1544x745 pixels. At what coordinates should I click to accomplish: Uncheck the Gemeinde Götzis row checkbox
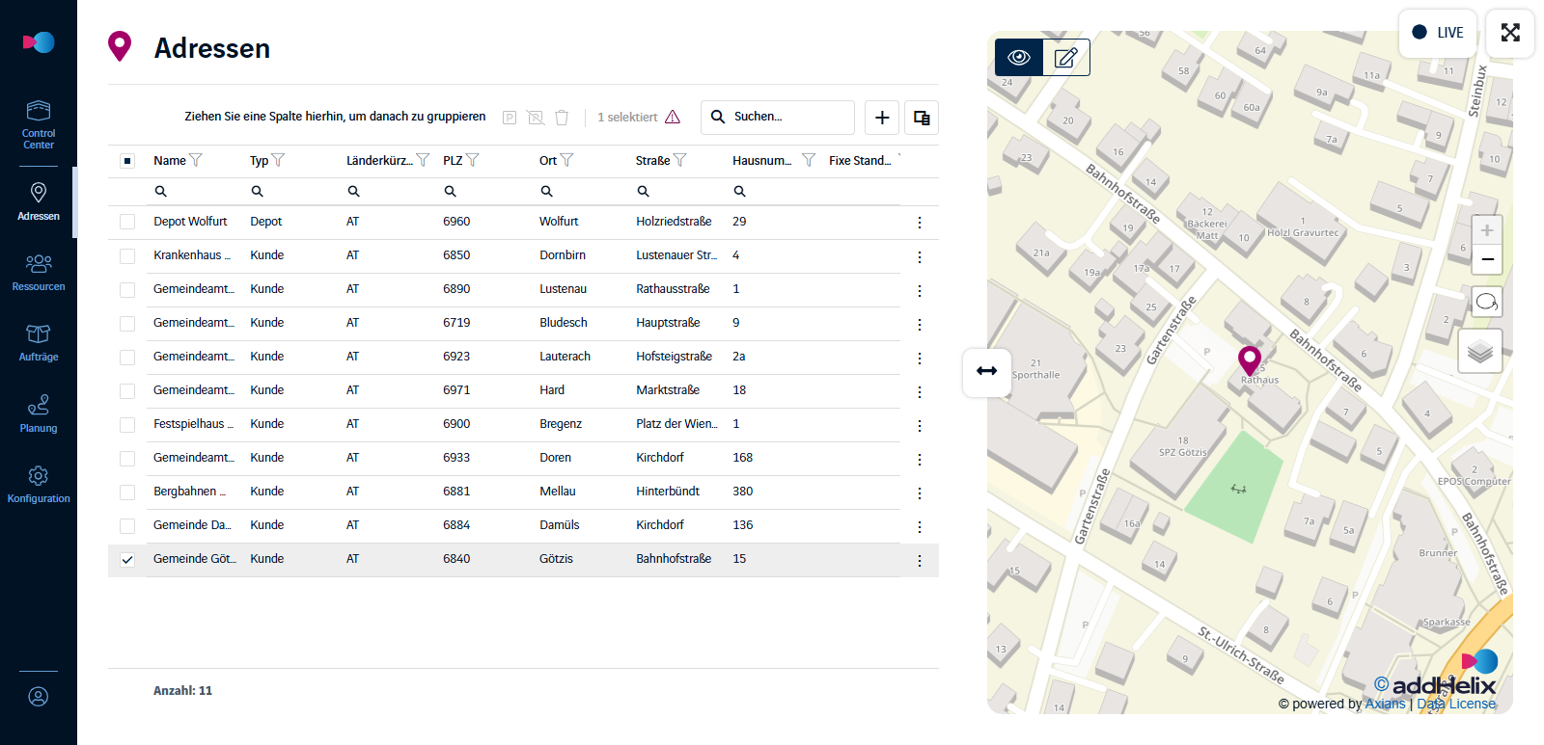(x=127, y=560)
